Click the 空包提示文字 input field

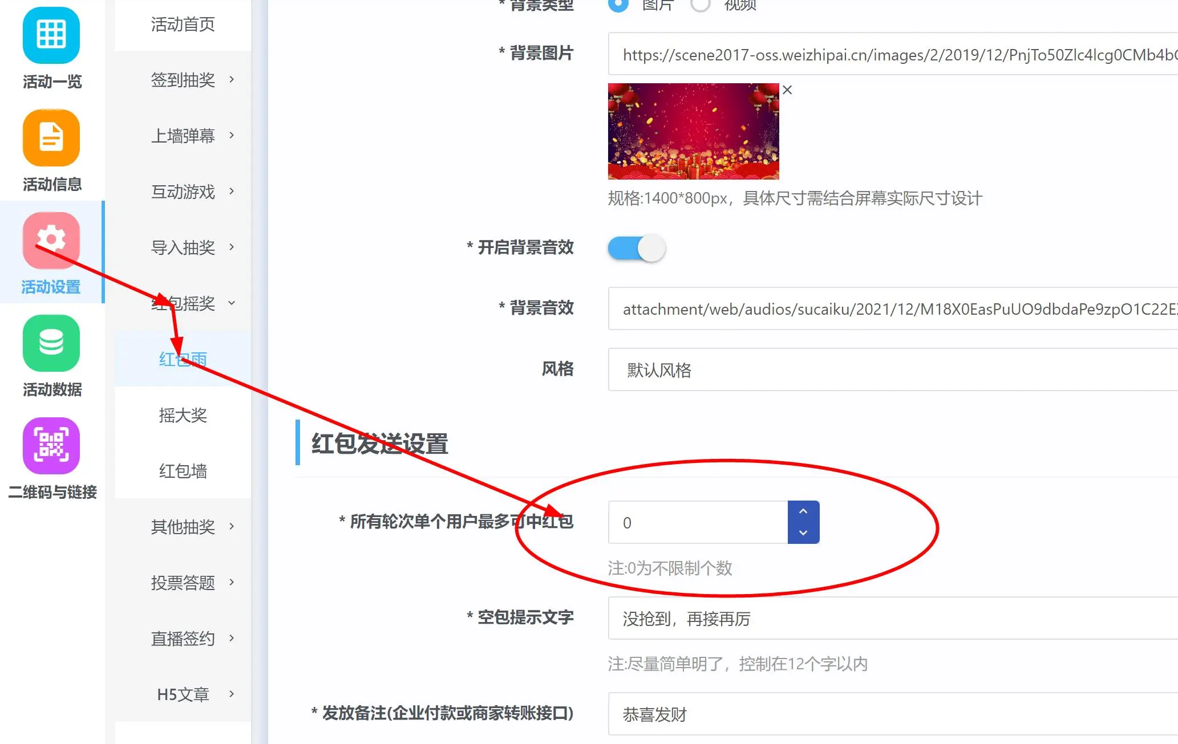pos(893,619)
